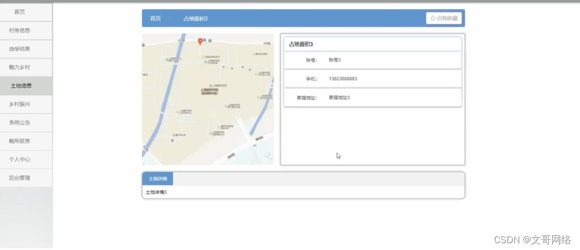The width and height of the screenshot is (580, 250).
Task: Click the 占地面积3 breadcrumb text
Action: pos(195,19)
